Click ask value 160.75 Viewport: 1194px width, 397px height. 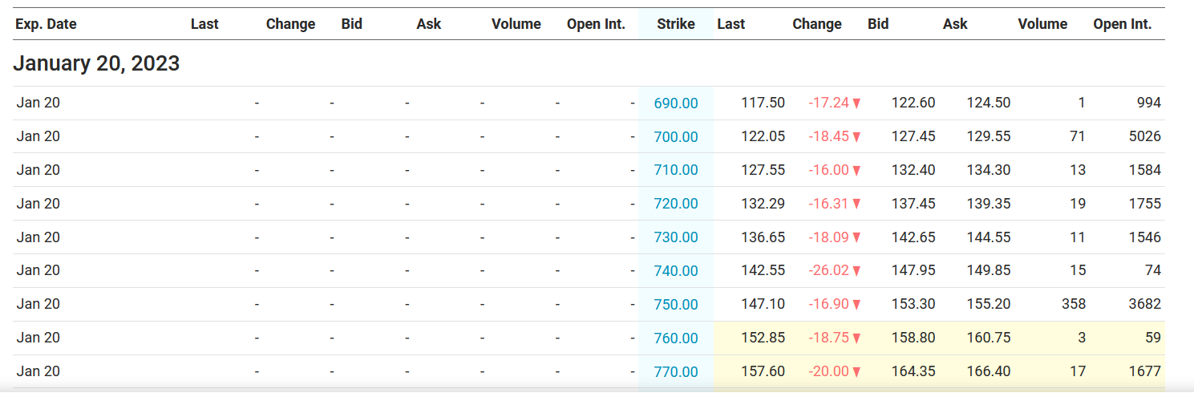[989, 338]
